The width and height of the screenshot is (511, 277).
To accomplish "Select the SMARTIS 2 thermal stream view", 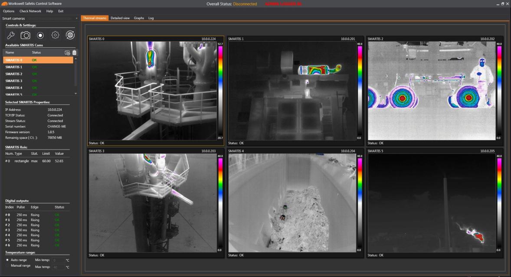I will point(432,91).
